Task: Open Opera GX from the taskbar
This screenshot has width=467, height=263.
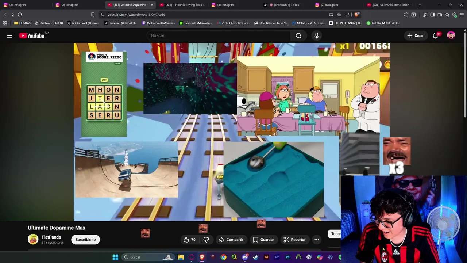Action: [191, 257]
